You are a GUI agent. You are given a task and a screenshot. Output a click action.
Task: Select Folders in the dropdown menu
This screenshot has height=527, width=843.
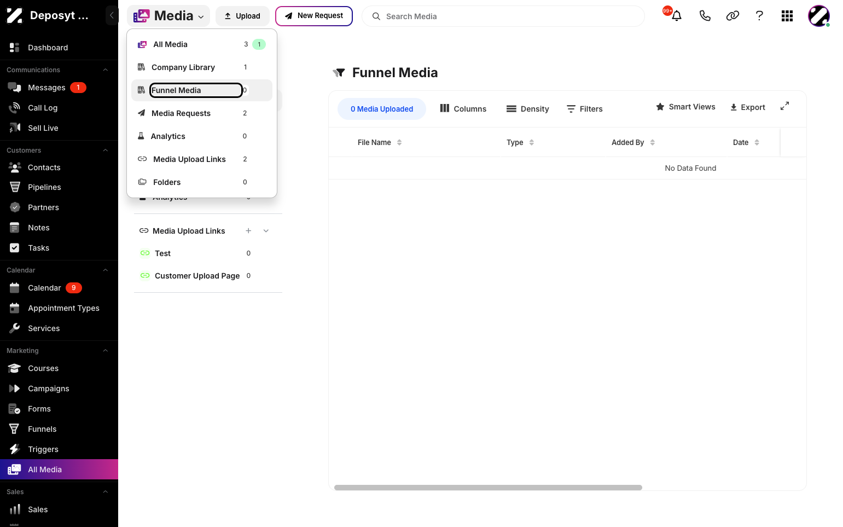click(x=202, y=182)
